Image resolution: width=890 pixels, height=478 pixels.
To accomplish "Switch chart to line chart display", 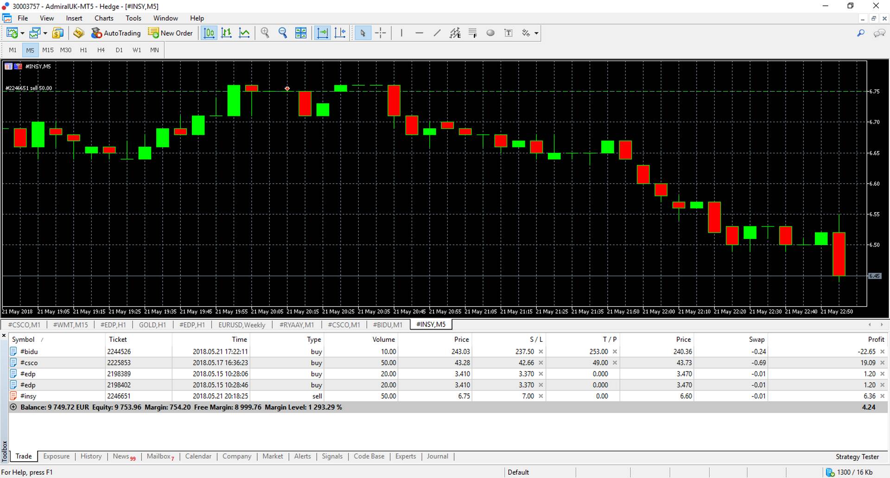I will [x=244, y=33].
